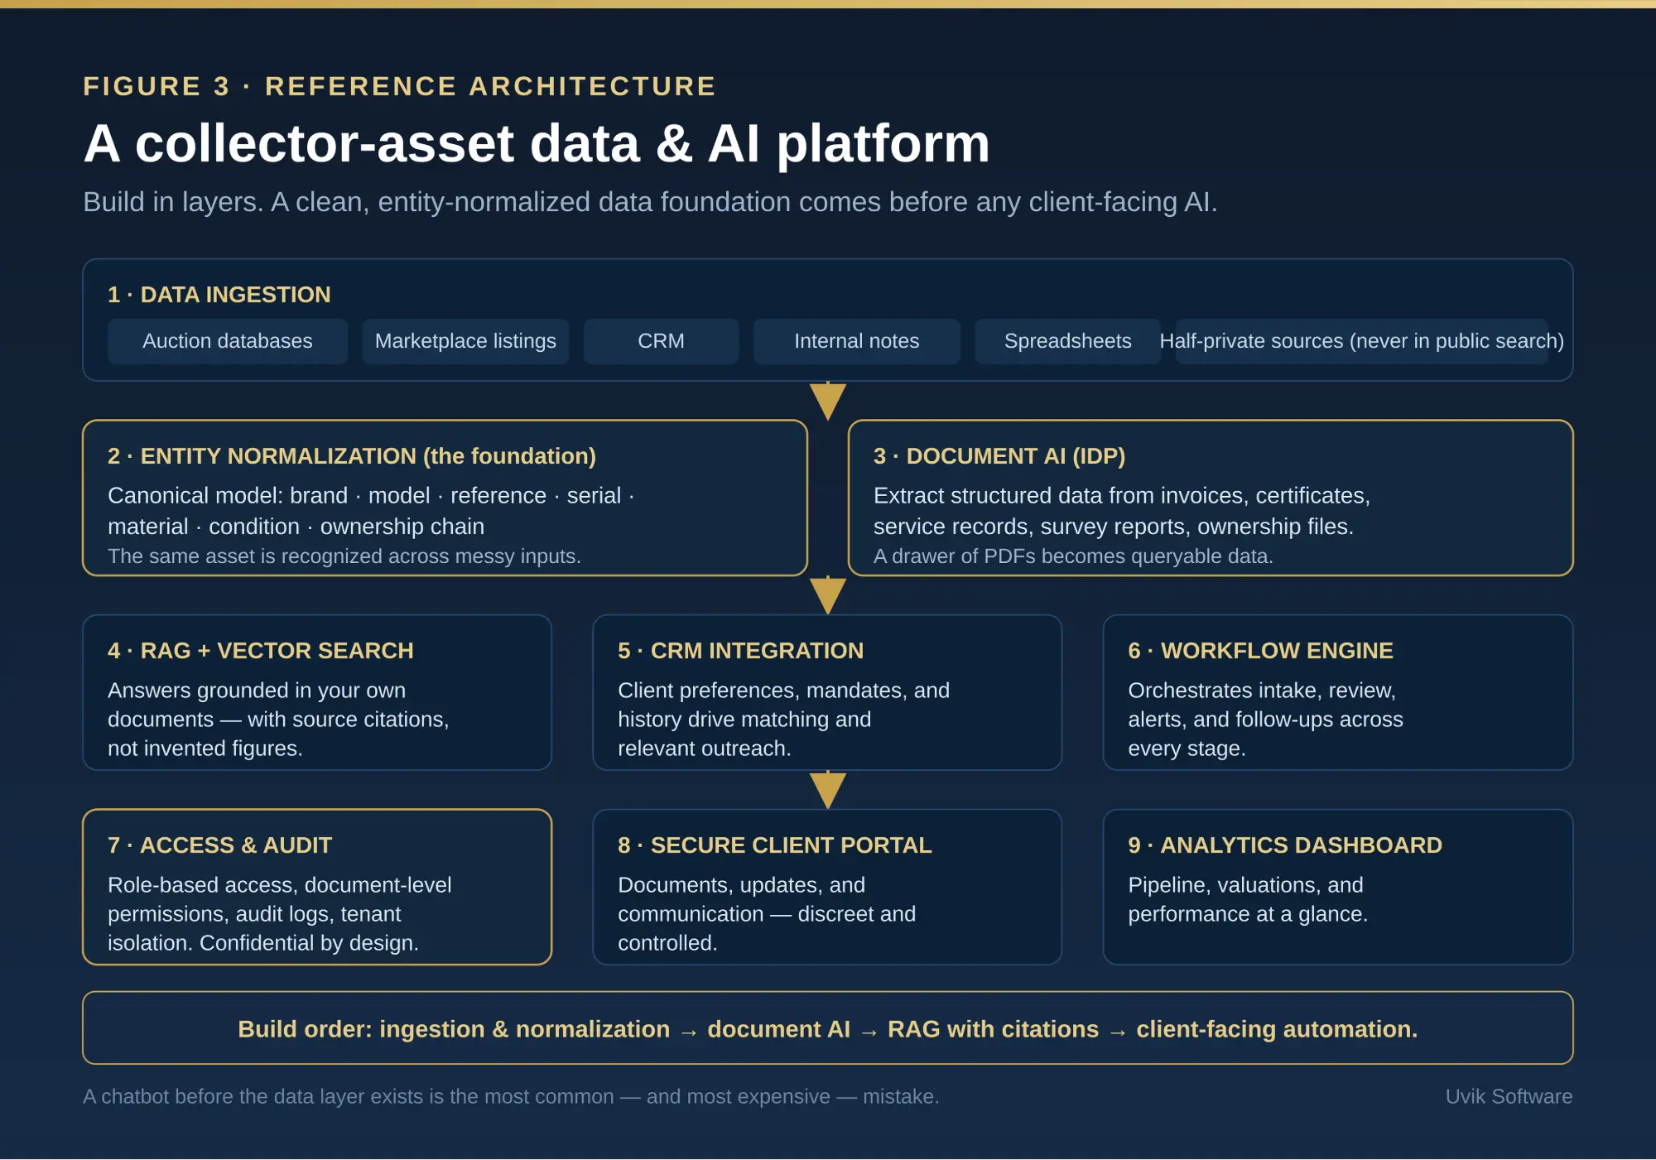Click the CRM source chip
This screenshot has width=1656, height=1160.
[661, 341]
